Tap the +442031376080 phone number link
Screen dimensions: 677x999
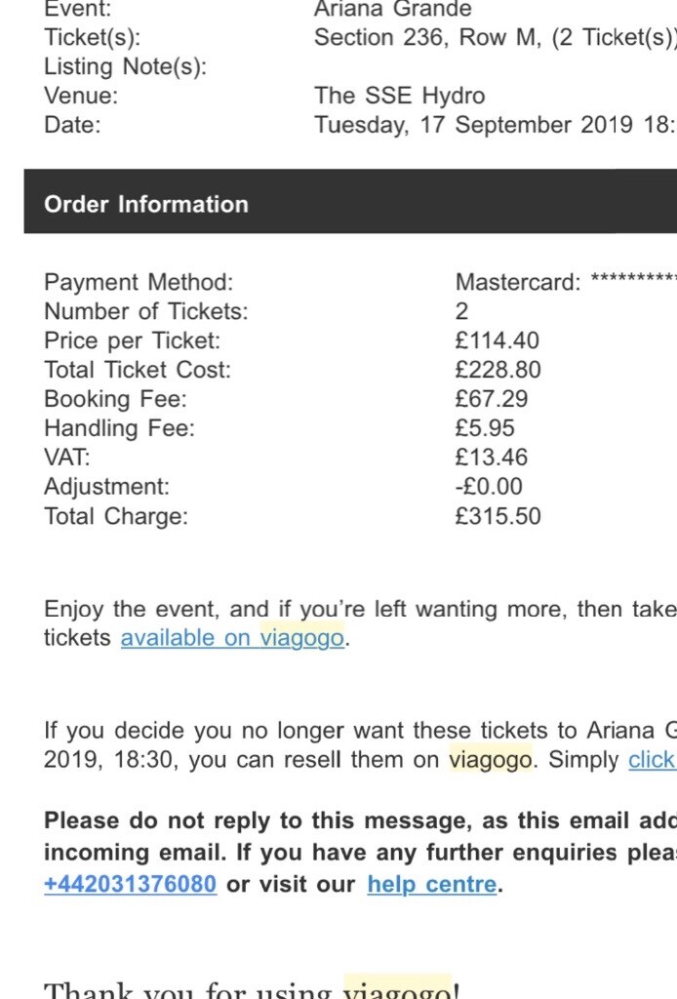(130, 886)
